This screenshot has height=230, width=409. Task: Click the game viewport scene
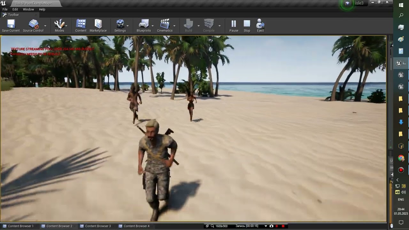tap(193, 128)
